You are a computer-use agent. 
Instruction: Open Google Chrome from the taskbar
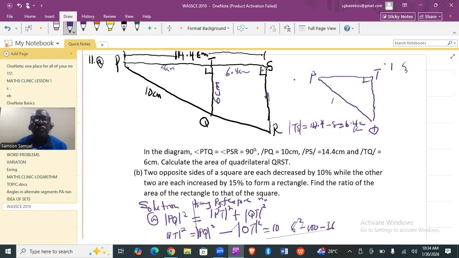coord(171,252)
